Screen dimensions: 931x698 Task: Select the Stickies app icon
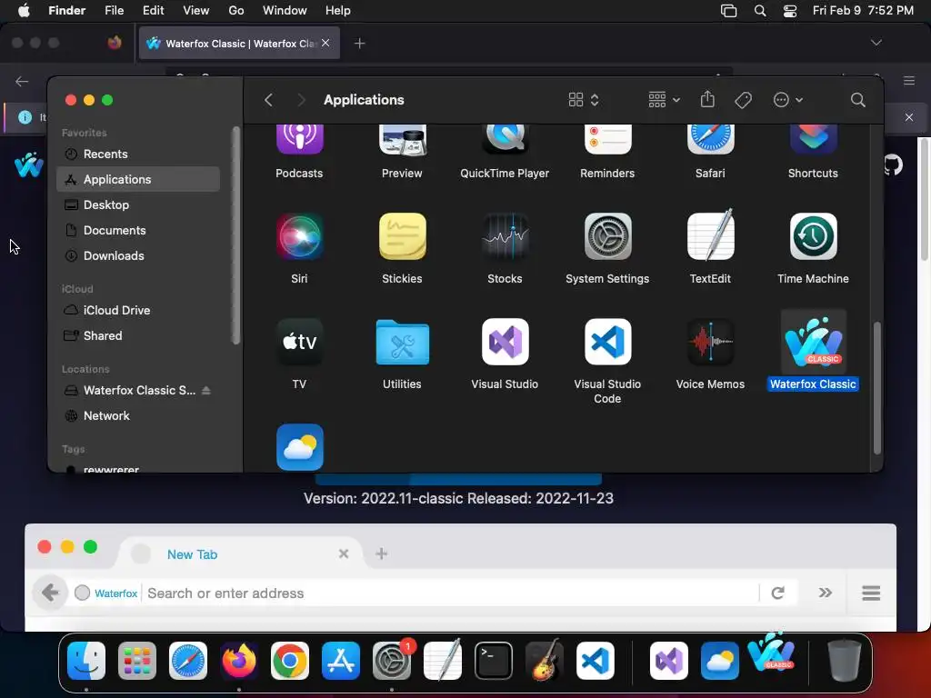tap(402, 236)
